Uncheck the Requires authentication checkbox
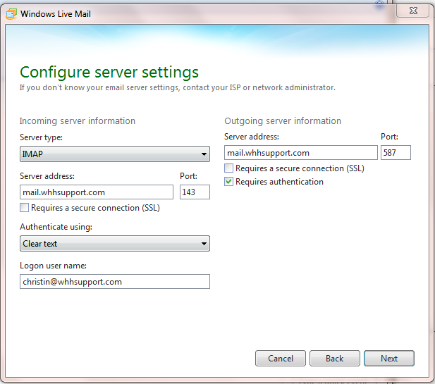This screenshot has height=384, width=435. tap(229, 182)
